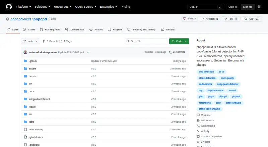Image resolution: width=268 pixels, height=147 pixels.
Task: Open the 038880d commit hash
Action: point(149,52)
